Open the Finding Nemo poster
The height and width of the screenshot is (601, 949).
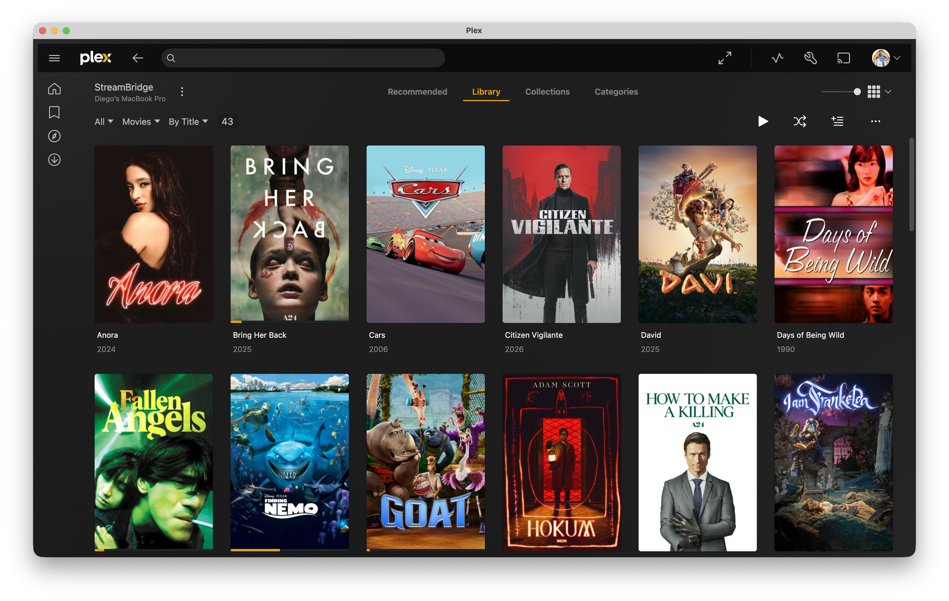pos(289,462)
